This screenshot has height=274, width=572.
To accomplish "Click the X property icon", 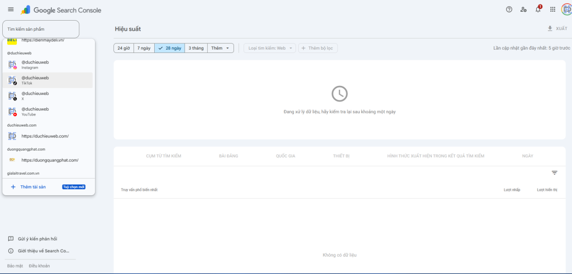I will (x=12, y=96).
